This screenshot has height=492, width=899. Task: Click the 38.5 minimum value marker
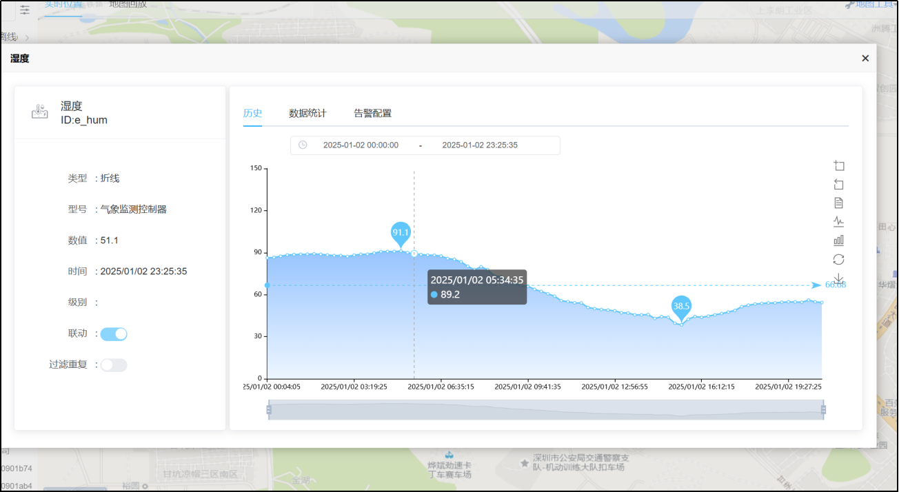681,307
